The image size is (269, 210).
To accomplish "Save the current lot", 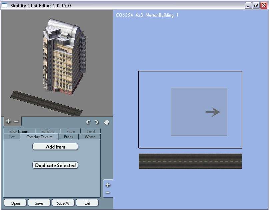I will tap(39, 203).
